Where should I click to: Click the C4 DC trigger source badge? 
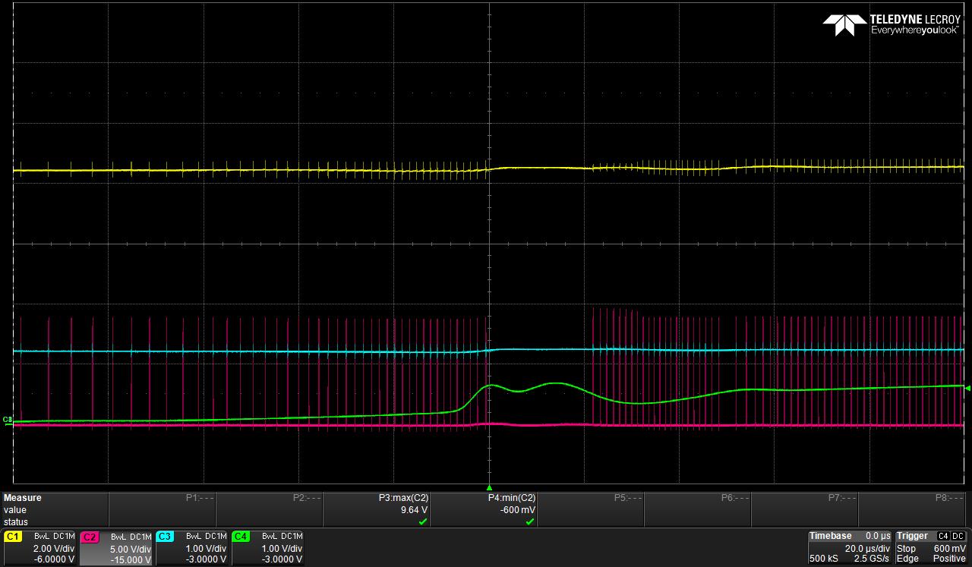[952, 536]
